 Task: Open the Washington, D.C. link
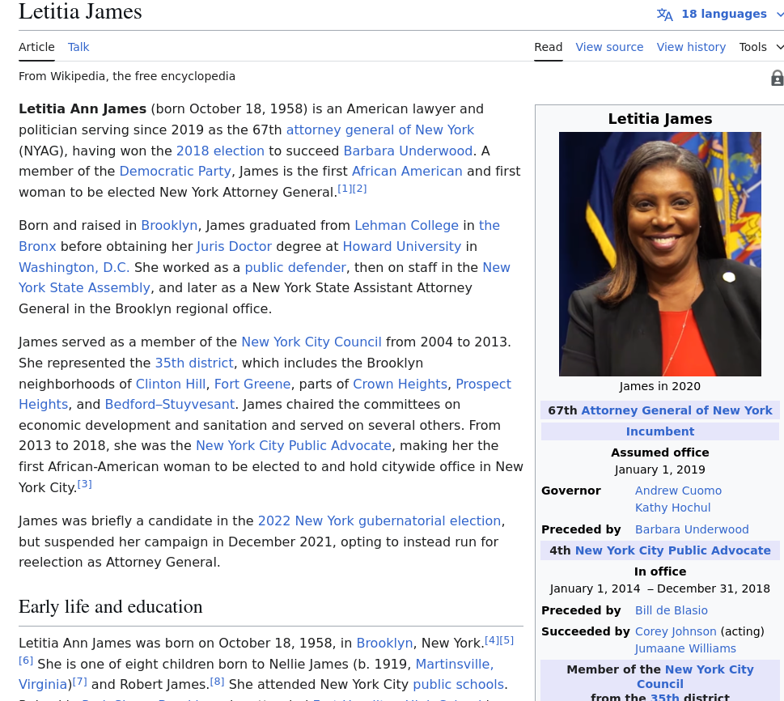click(74, 268)
